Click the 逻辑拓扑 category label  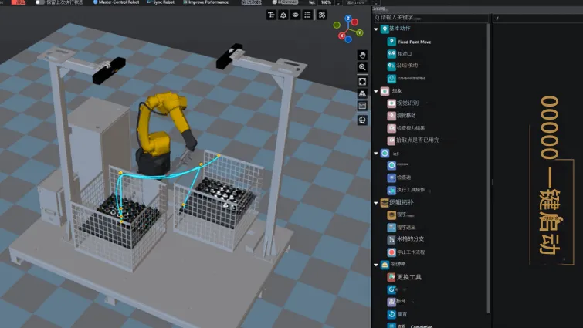coord(401,202)
